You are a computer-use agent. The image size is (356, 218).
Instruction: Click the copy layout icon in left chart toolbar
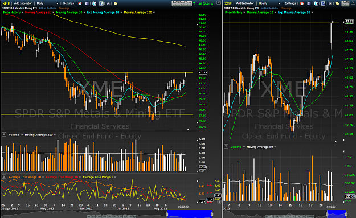click(87, 3)
